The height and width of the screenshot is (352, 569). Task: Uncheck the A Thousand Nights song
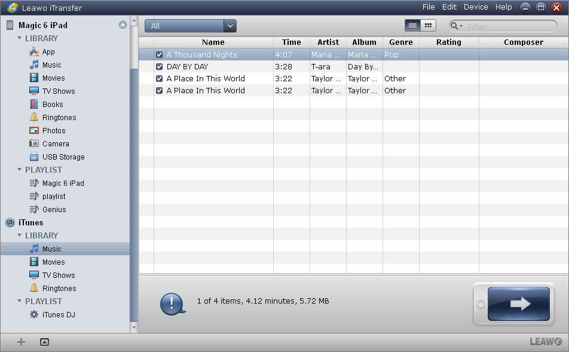tap(160, 55)
